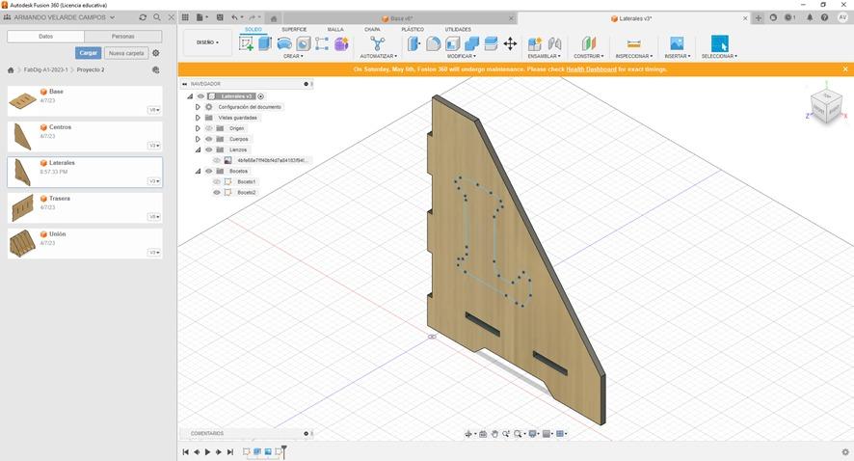The width and height of the screenshot is (854, 461).
Task: Click the Construct offset plane icon
Action: pyautogui.click(x=589, y=43)
